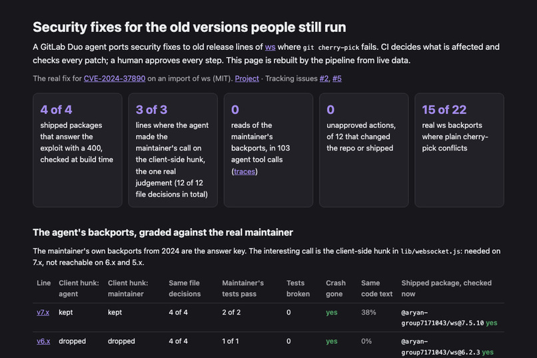Click the 'Shipped package, checked now' column header

pyautogui.click(x=446, y=289)
